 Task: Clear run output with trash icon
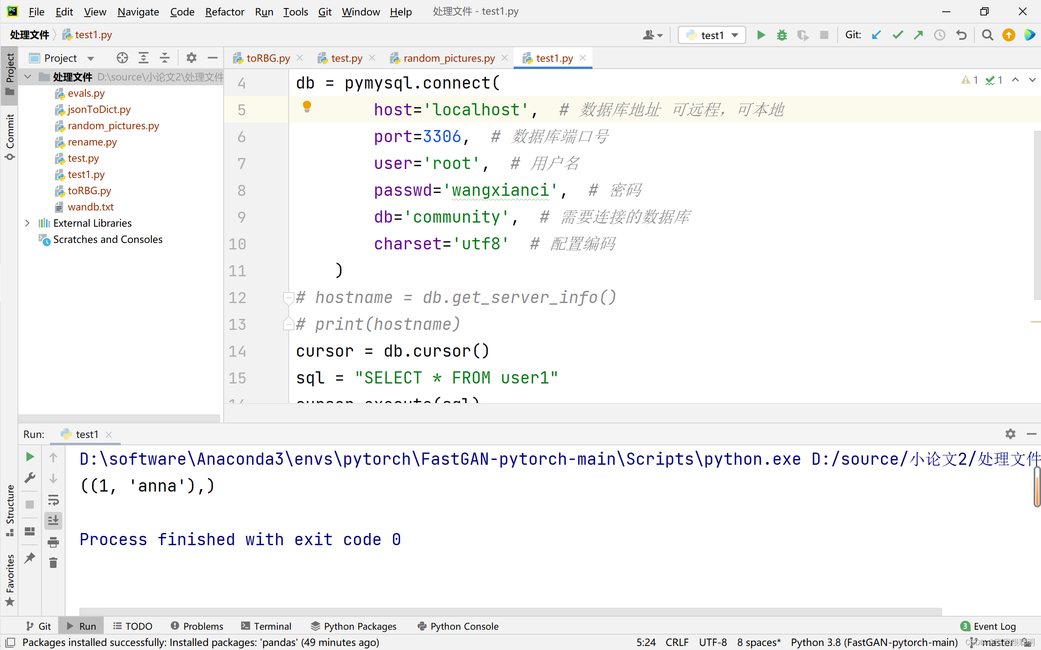pos(53,563)
